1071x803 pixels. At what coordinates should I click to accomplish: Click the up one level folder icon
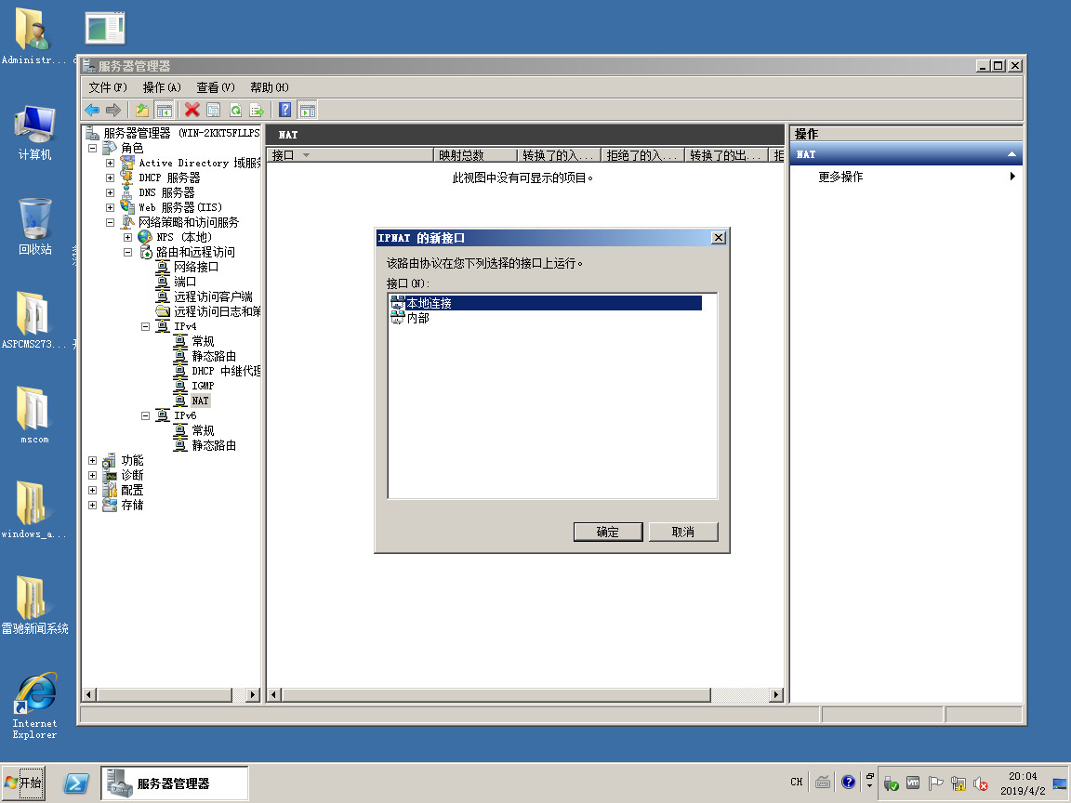tap(142, 110)
